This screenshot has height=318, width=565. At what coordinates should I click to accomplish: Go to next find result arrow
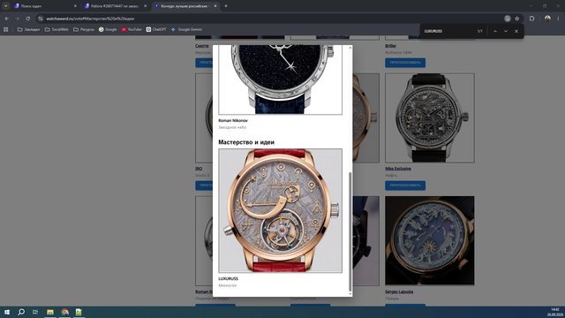506,32
